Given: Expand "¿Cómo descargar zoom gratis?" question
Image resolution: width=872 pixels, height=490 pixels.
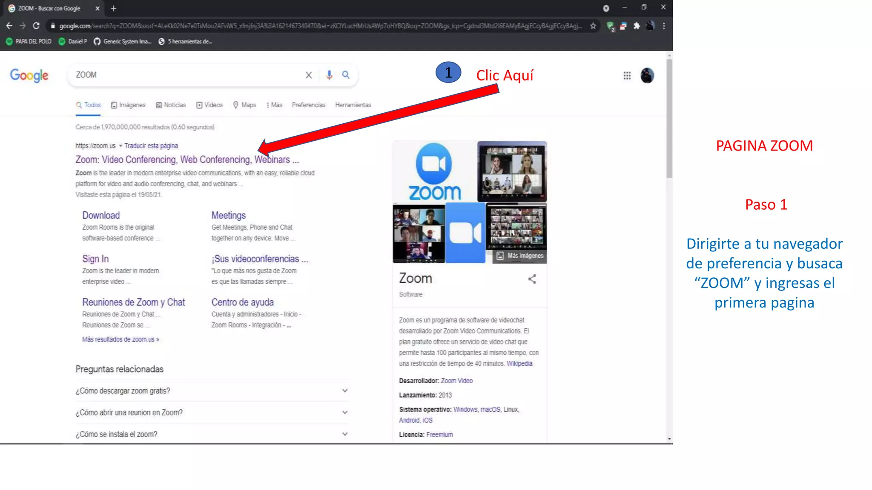Looking at the screenshot, I should (344, 390).
